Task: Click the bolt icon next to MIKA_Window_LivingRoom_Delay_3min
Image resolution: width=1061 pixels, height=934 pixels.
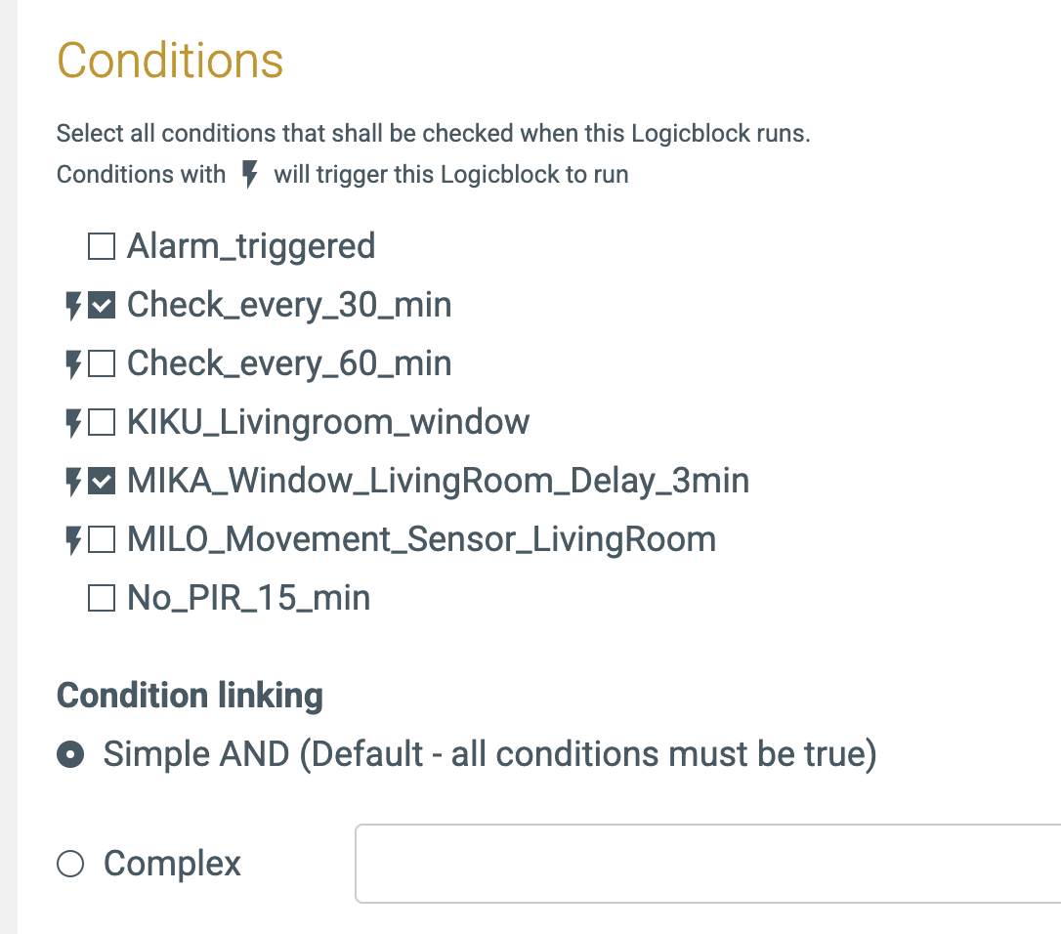Action: click(73, 482)
